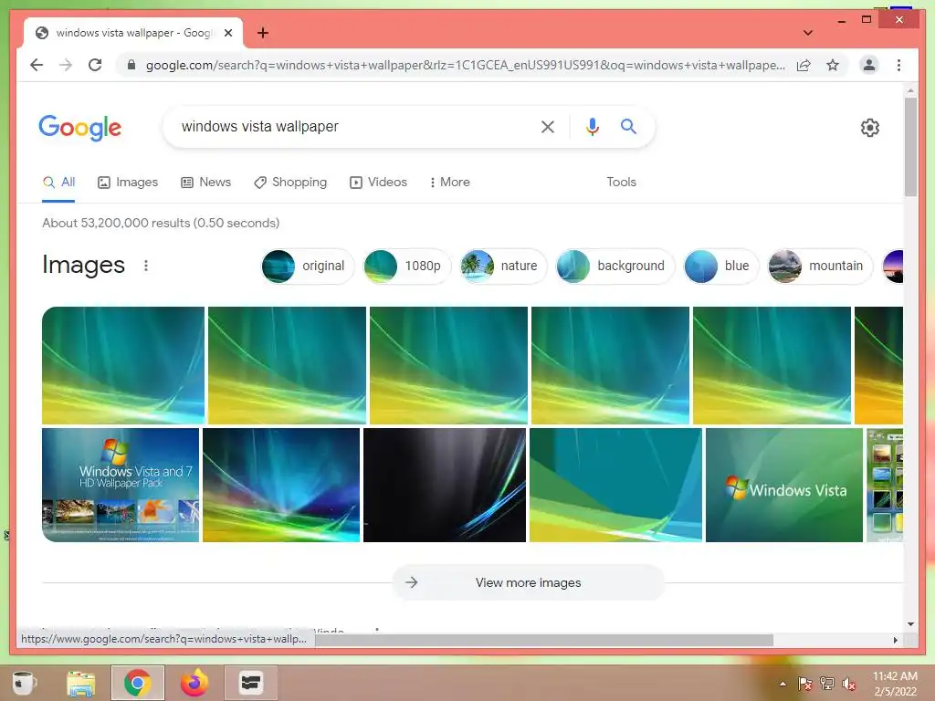Screen dimensions: 935x701
Task: Click the browser Back arrow
Action: 37,65
